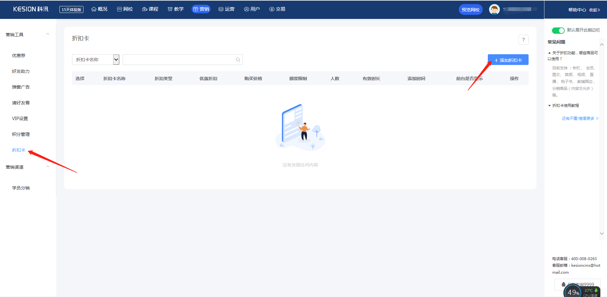Screen dimensions: 607x297
Task: Click the 操作 column header
Action: tap(514, 79)
